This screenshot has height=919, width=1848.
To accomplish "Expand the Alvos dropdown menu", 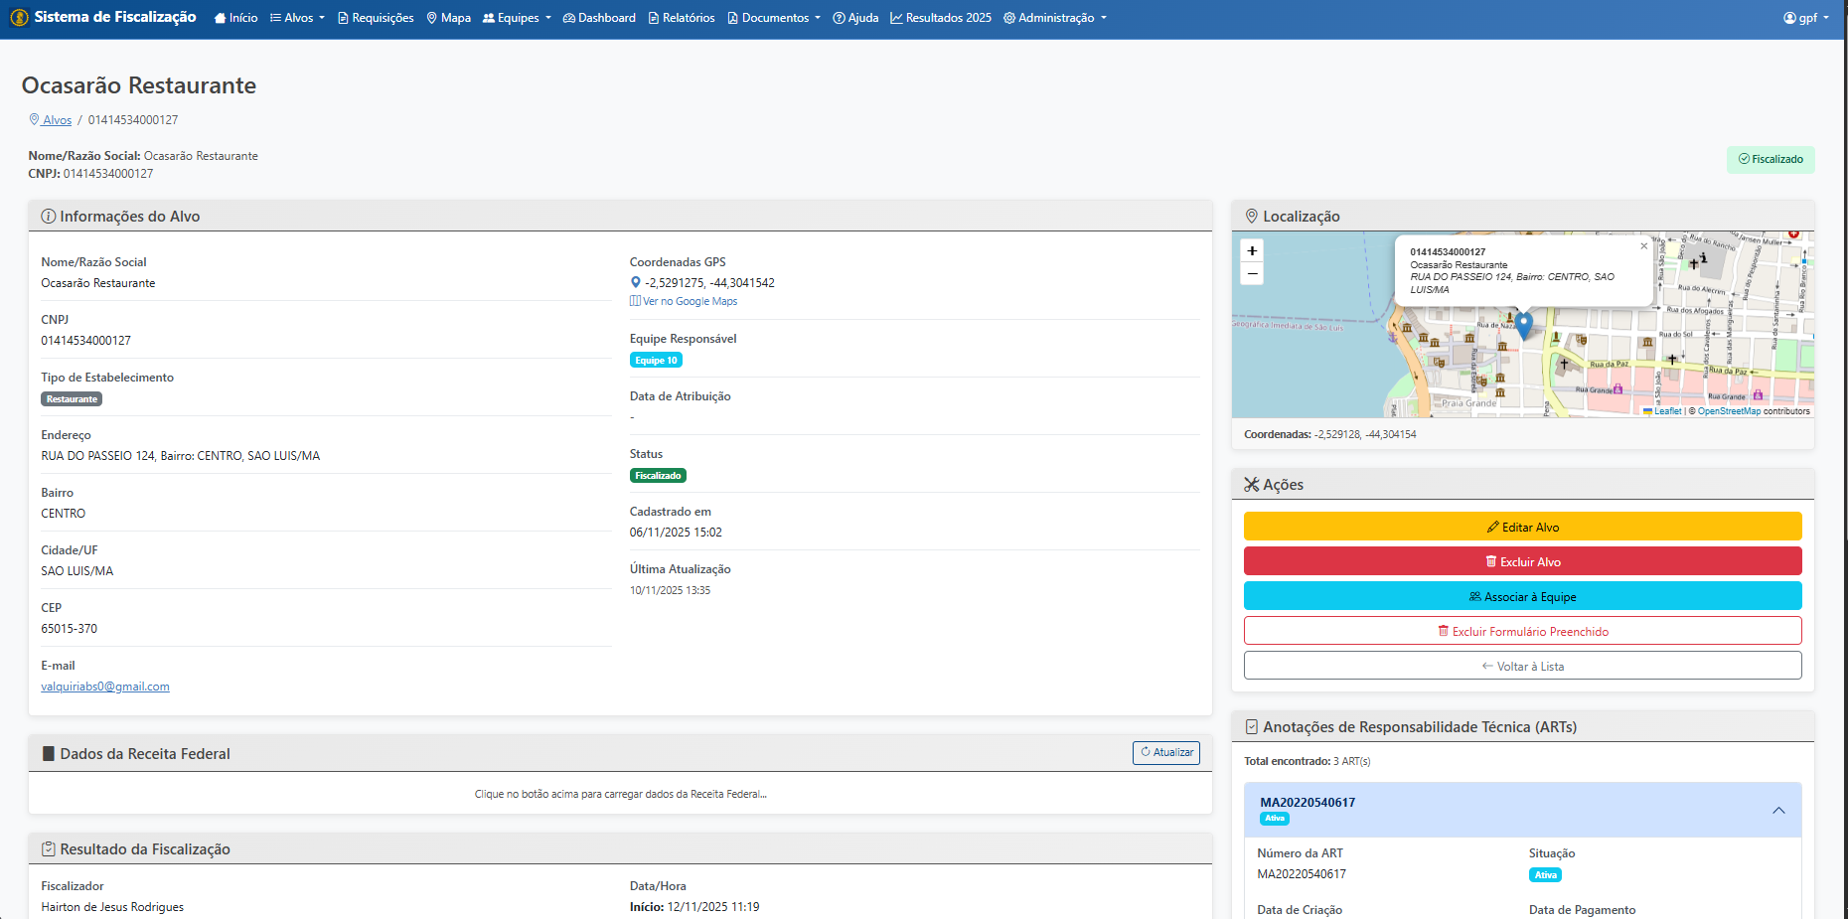I will 297,18.
